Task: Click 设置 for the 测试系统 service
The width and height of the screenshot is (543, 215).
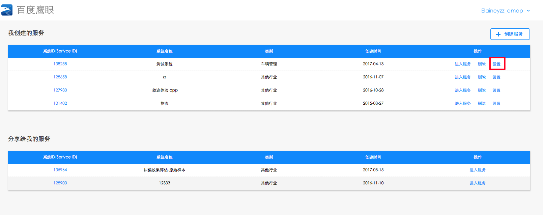Action: [496, 64]
